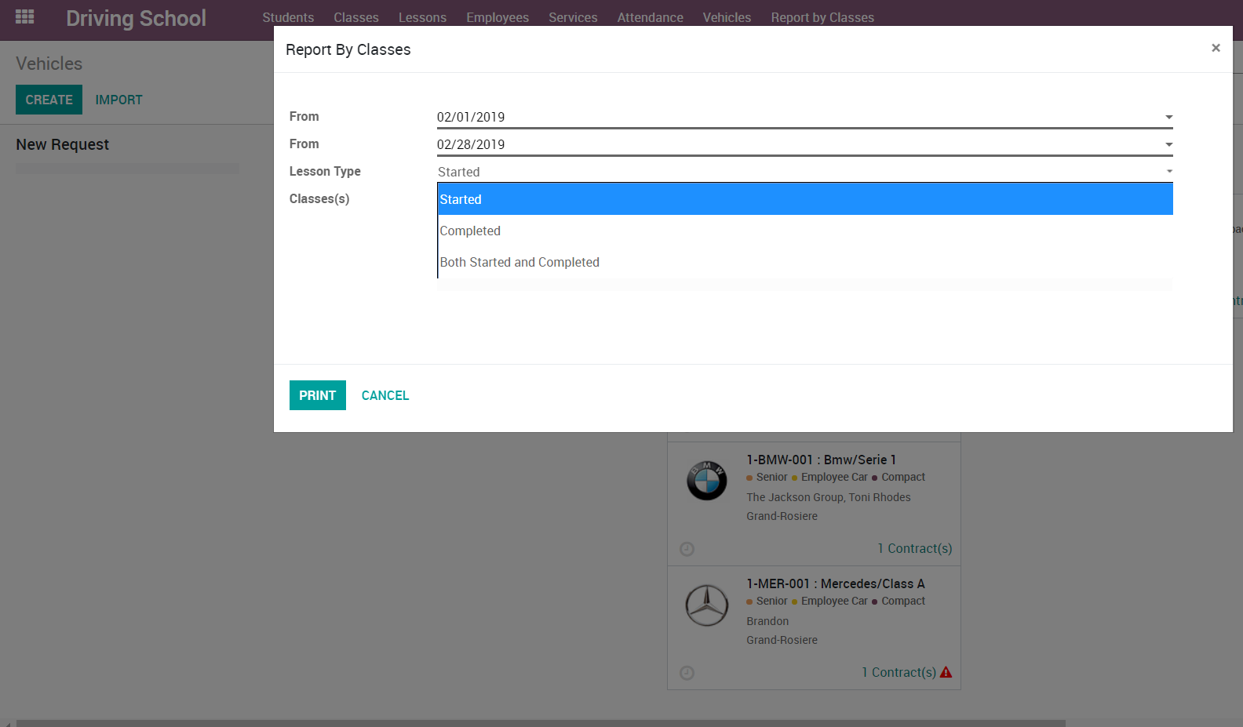The image size is (1243, 727).
Task: Click the BMW logo thumbnail
Action: (x=706, y=480)
